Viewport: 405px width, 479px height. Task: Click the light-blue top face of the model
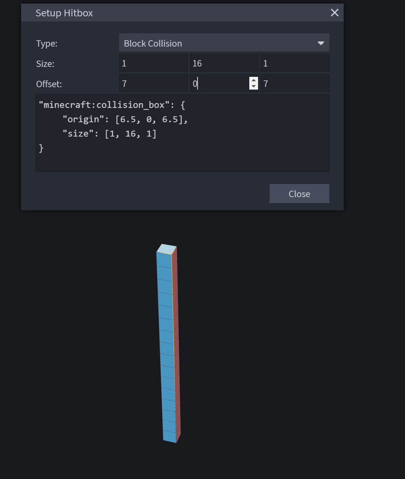[166, 249]
